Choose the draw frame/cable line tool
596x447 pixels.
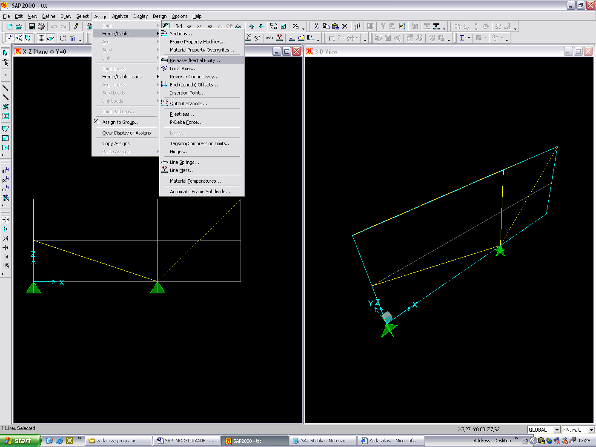tap(6, 88)
